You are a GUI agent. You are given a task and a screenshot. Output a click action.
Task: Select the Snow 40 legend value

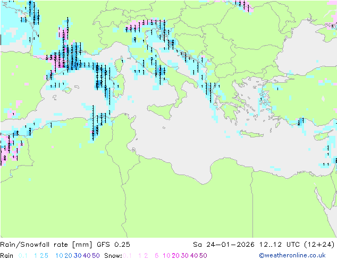(x=194, y=256)
